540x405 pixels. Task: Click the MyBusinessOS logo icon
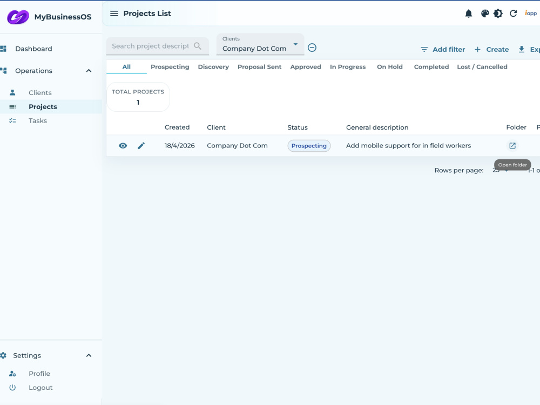[18, 17]
